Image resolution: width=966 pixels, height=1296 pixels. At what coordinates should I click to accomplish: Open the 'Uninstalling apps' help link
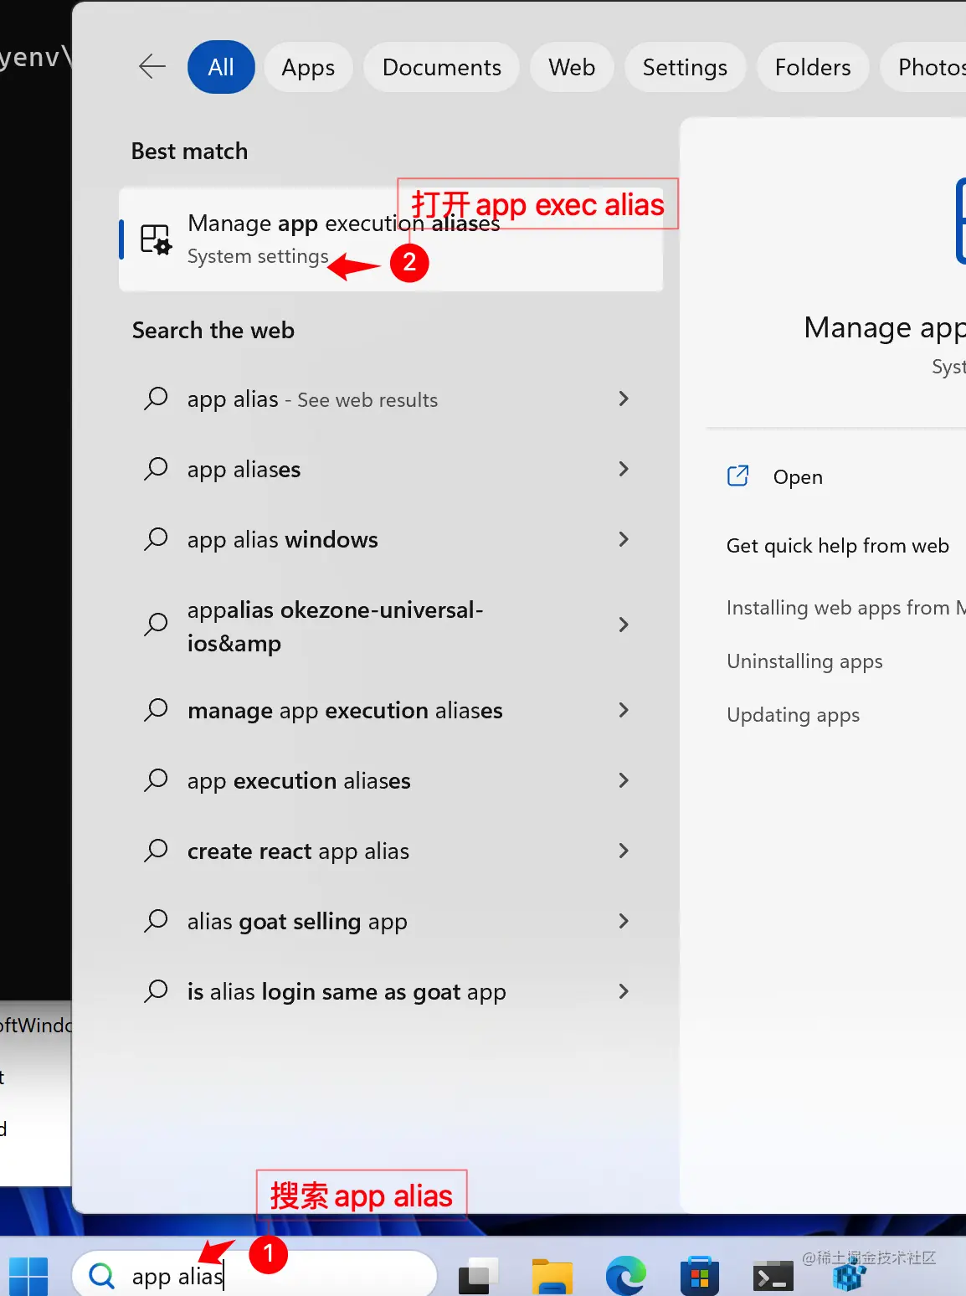click(804, 661)
